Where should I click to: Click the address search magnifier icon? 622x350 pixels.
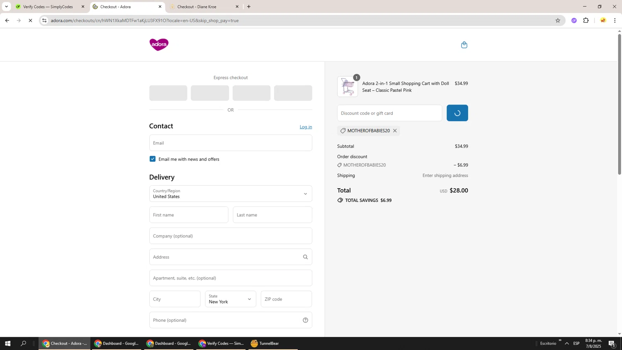(305, 257)
